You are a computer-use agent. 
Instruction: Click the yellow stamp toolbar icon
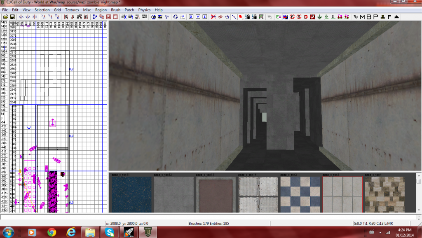(x=383, y=16)
